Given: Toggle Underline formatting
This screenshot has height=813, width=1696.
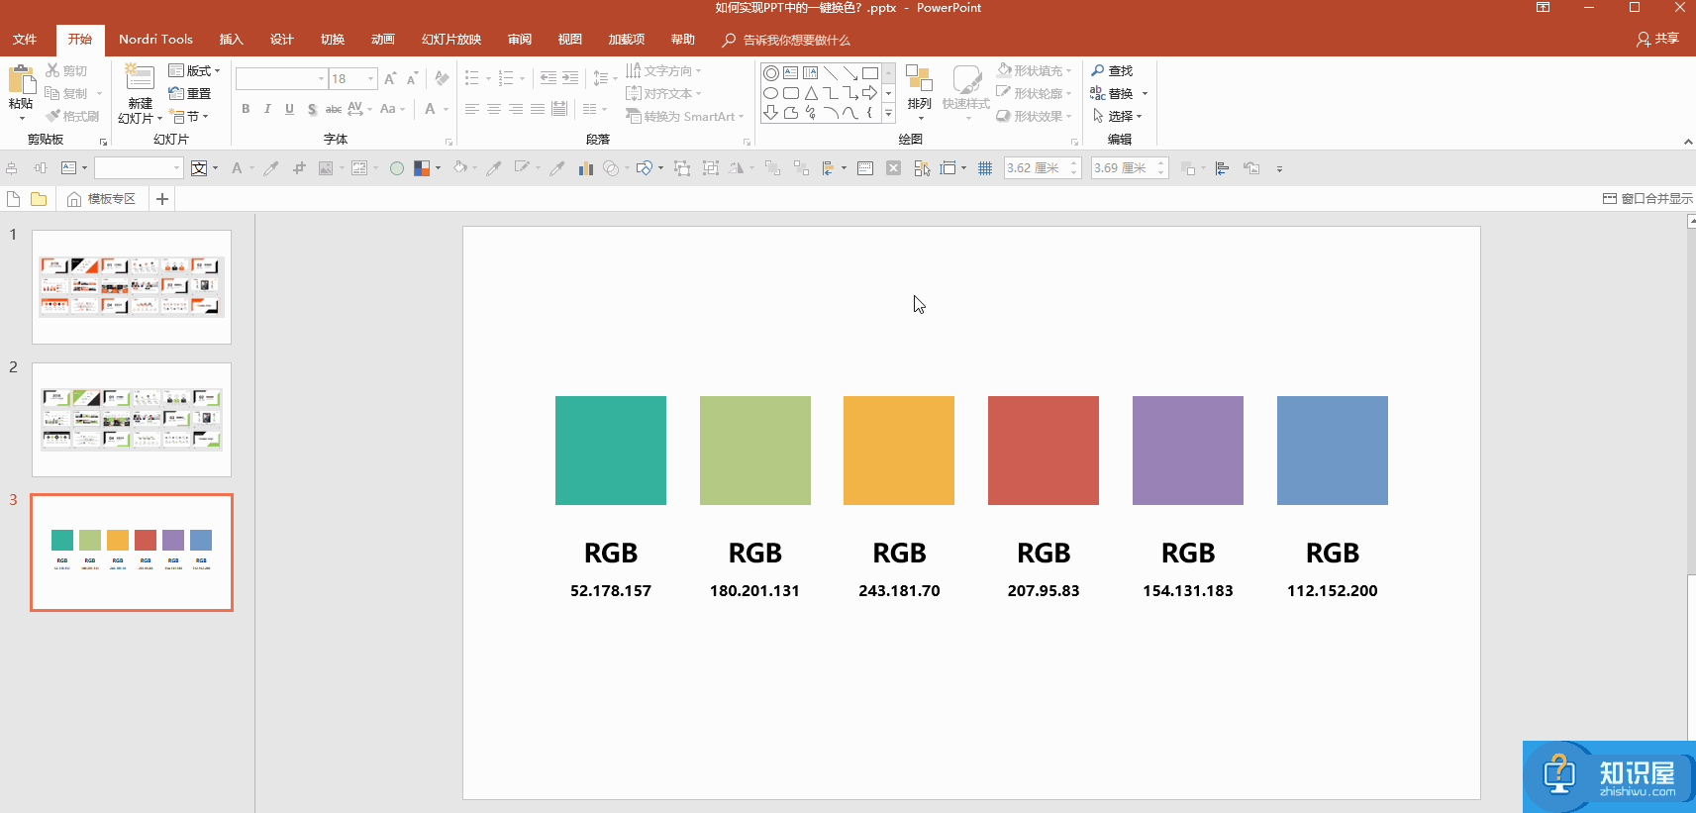Looking at the screenshot, I should pyautogui.click(x=289, y=109).
